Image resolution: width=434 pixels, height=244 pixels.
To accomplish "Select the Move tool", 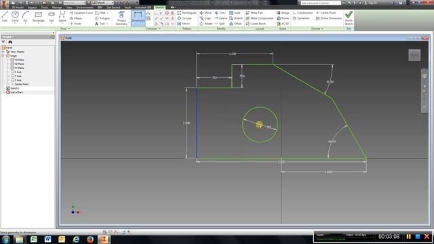I will click(x=205, y=13).
